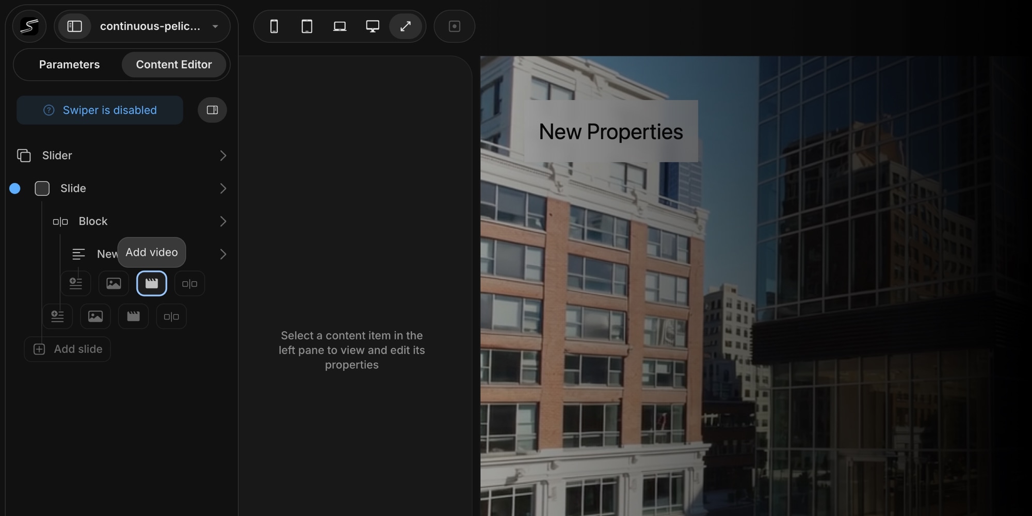Switch to the tablet viewport icon

click(x=307, y=26)
